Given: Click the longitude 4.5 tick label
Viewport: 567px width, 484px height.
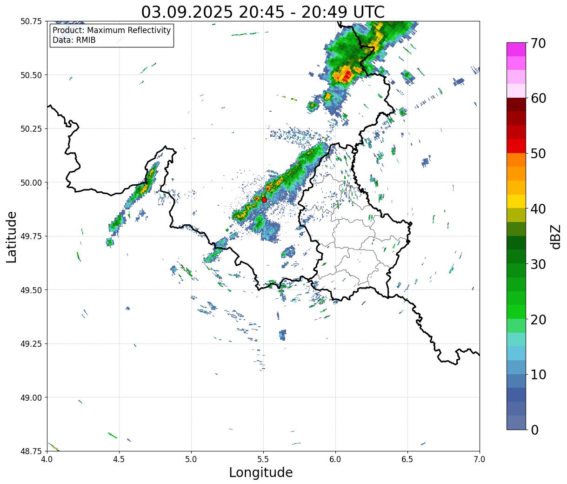Looking at the screenshot, I should 119,459.
